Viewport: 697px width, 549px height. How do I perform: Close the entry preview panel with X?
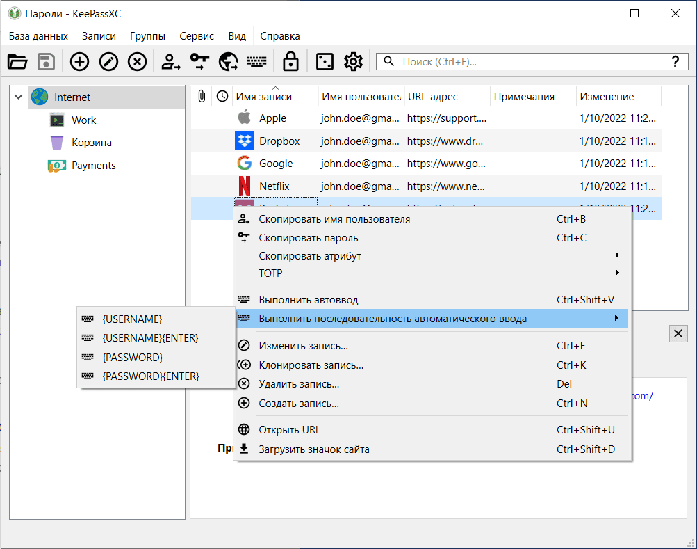[678, 333]
